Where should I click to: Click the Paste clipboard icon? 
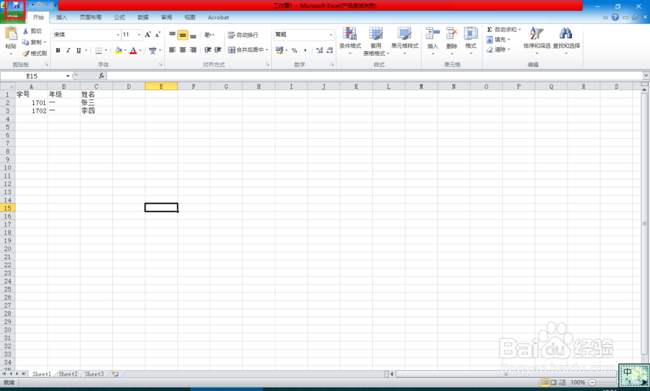(x=11, y=34)
